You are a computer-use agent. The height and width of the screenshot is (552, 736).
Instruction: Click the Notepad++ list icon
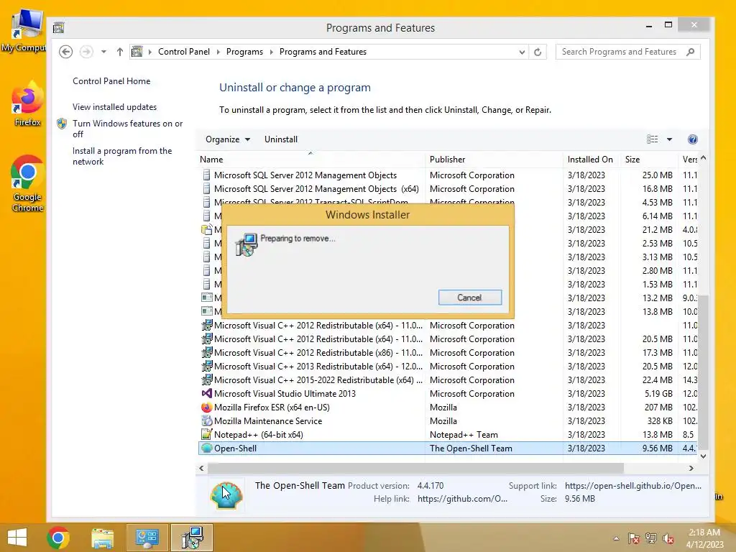click(x=206, y=434)
